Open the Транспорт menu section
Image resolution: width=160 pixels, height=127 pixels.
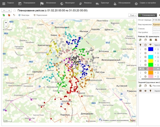coord(102,3)
